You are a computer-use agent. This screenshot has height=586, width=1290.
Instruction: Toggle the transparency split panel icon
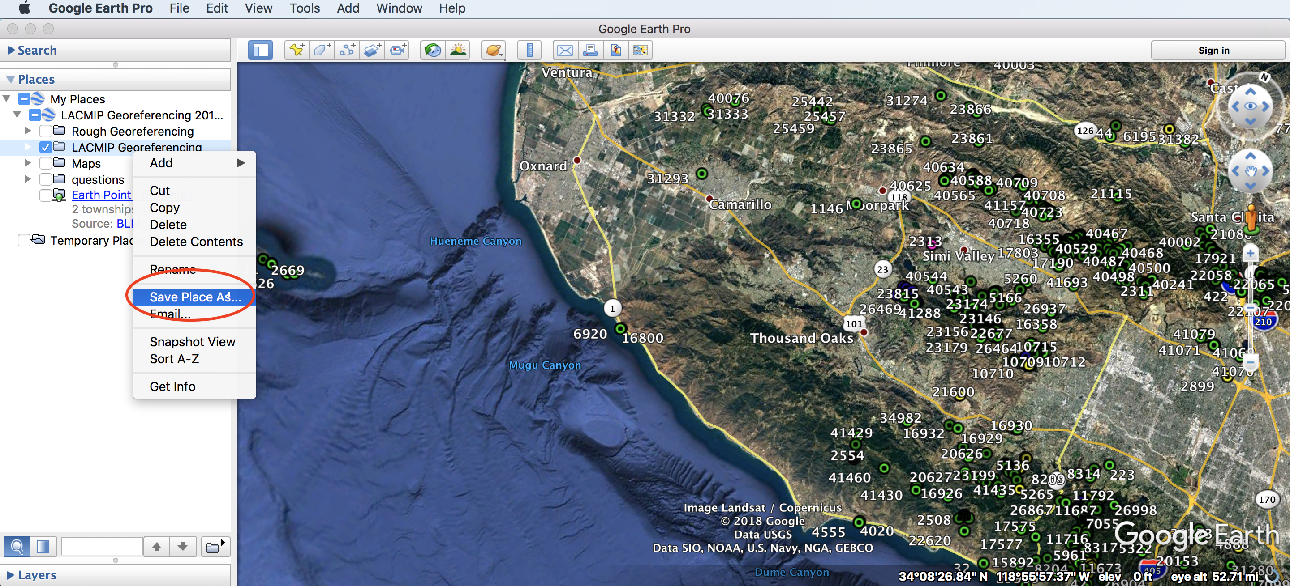[x=43, y=547]
